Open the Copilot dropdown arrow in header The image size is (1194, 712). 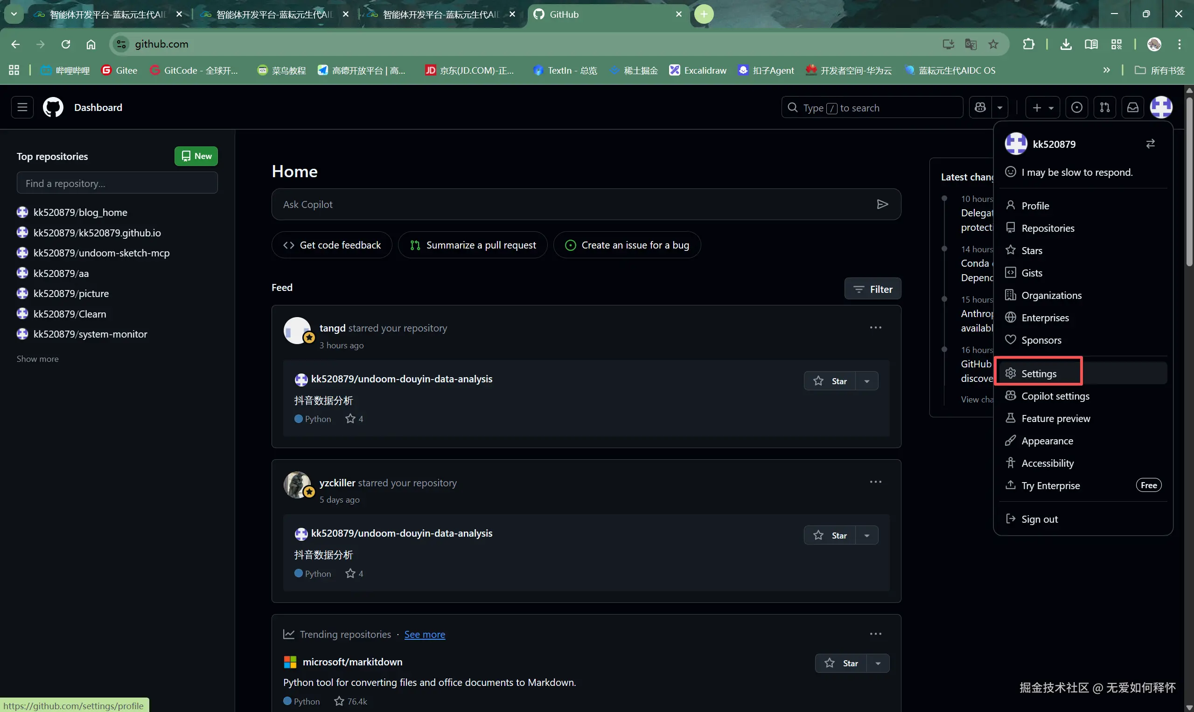[x=1000, y=107]
